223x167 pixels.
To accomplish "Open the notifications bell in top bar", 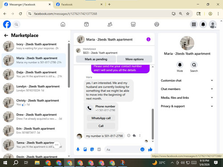I will 203,24.
